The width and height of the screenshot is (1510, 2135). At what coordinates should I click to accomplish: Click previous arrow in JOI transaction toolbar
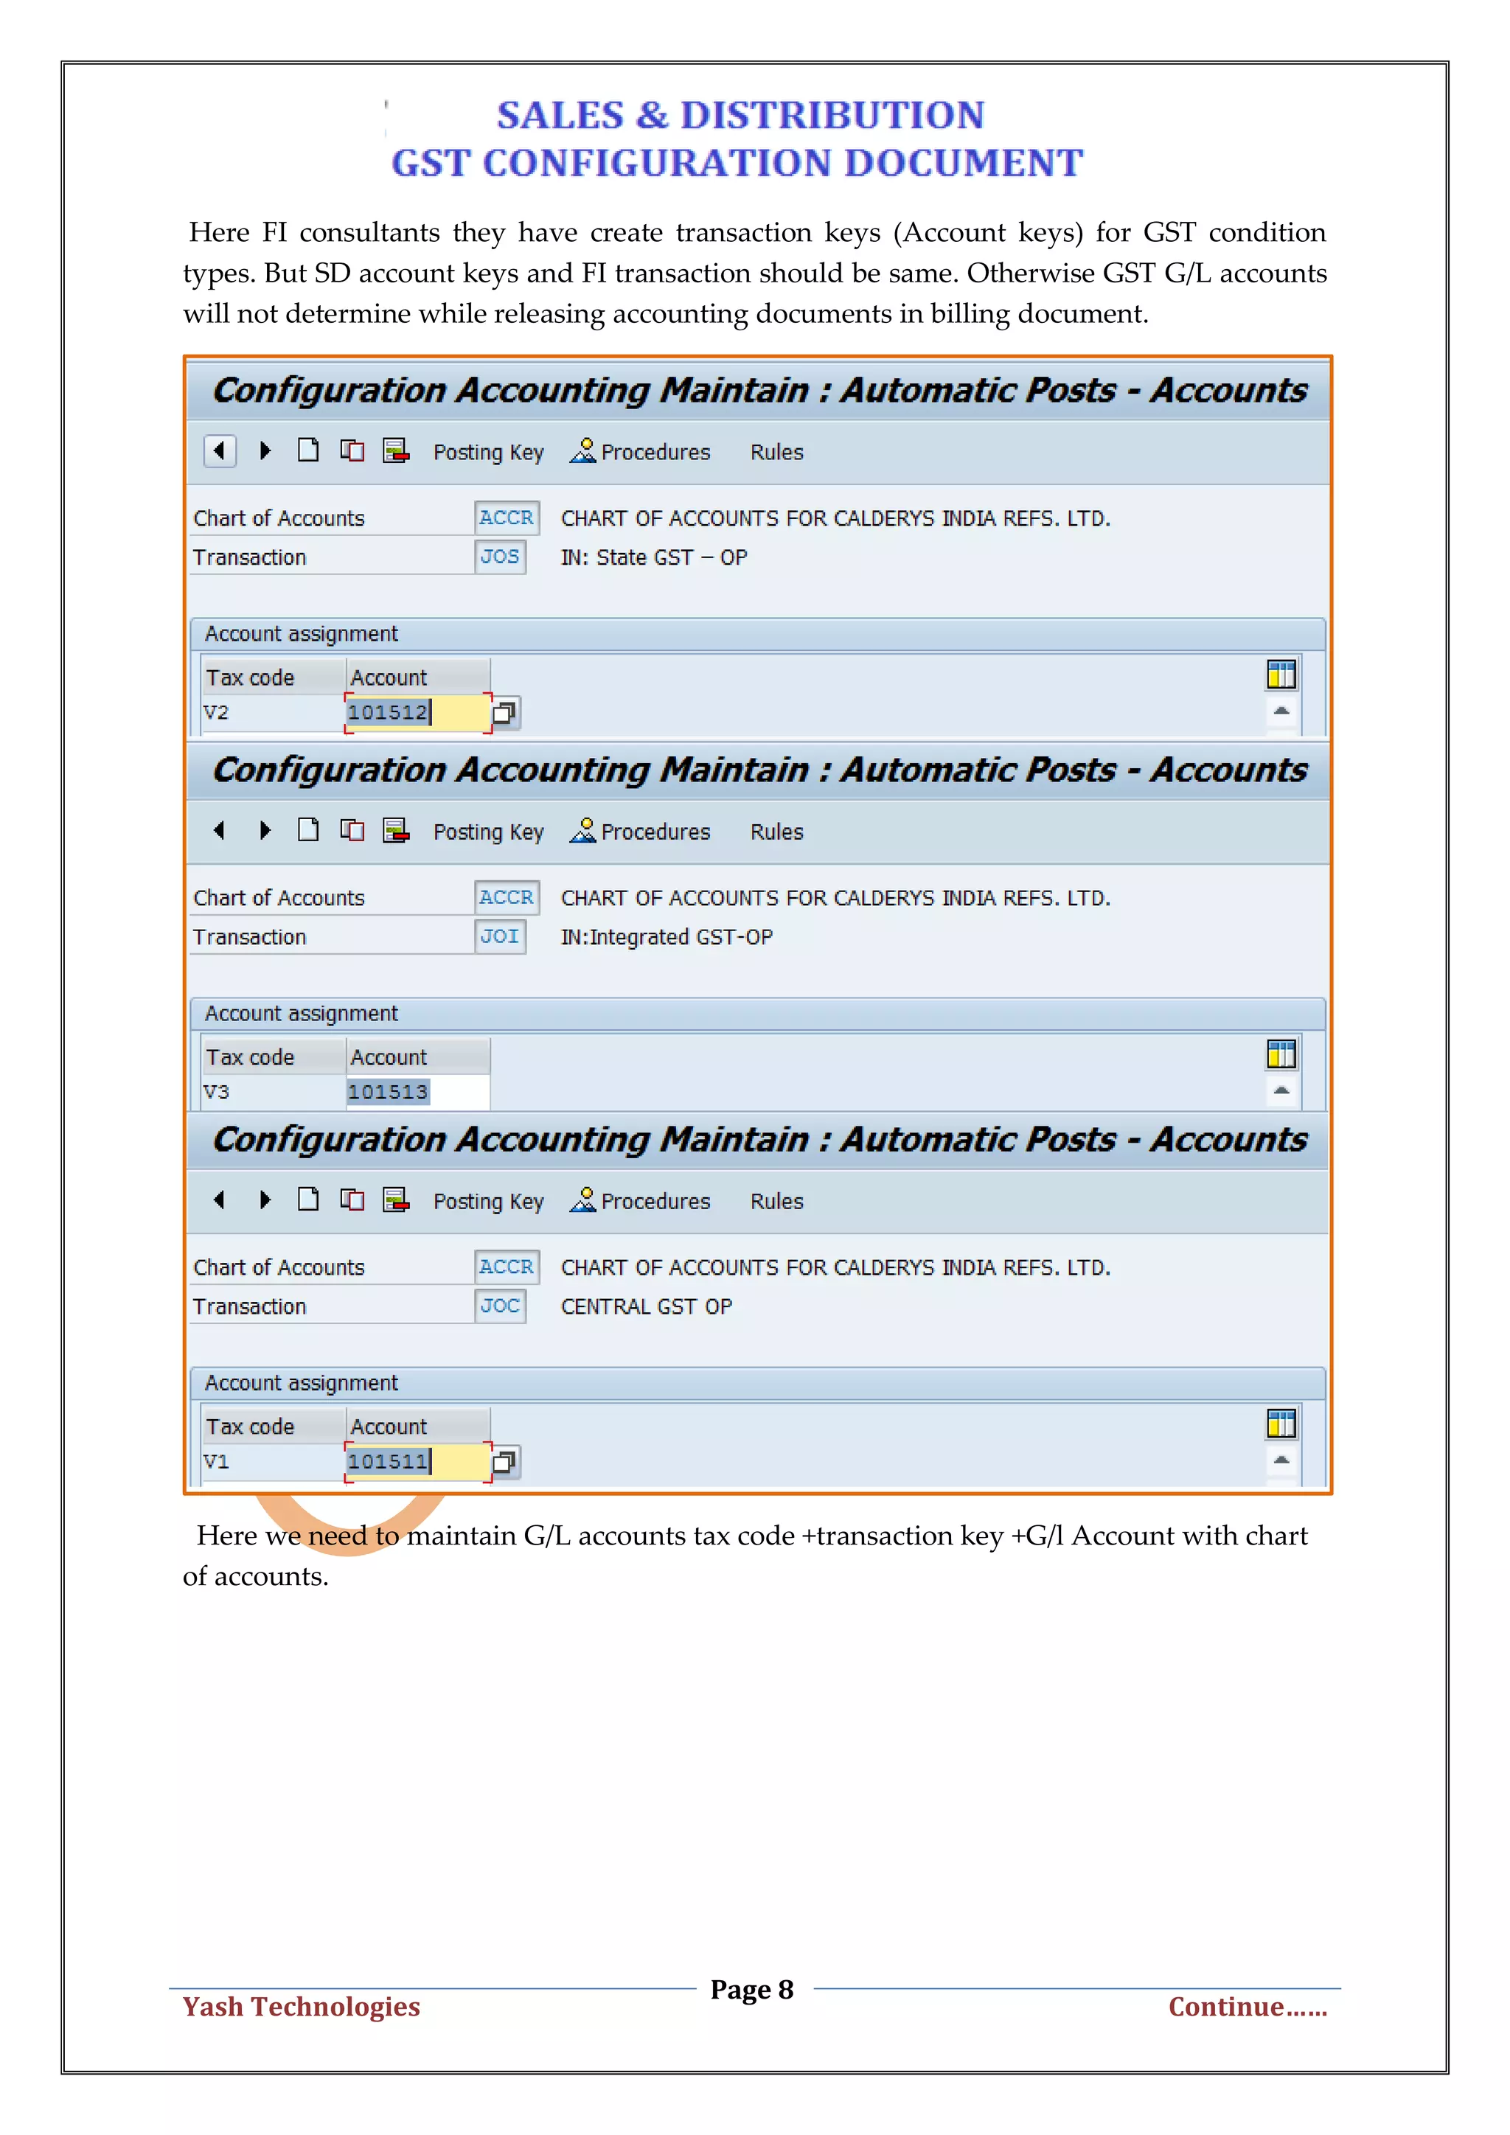coord(220,830)
